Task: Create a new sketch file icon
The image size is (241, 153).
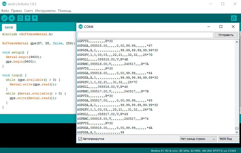Action: [20, 18]
